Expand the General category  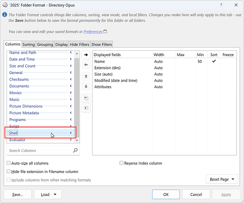(x=71, y=73)
